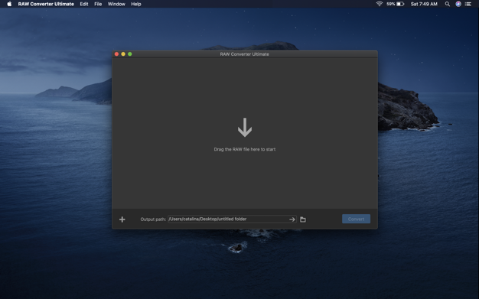Click Drag the RAW file here text
This screenshot has width=479, height=299.
tap(245, 149)
